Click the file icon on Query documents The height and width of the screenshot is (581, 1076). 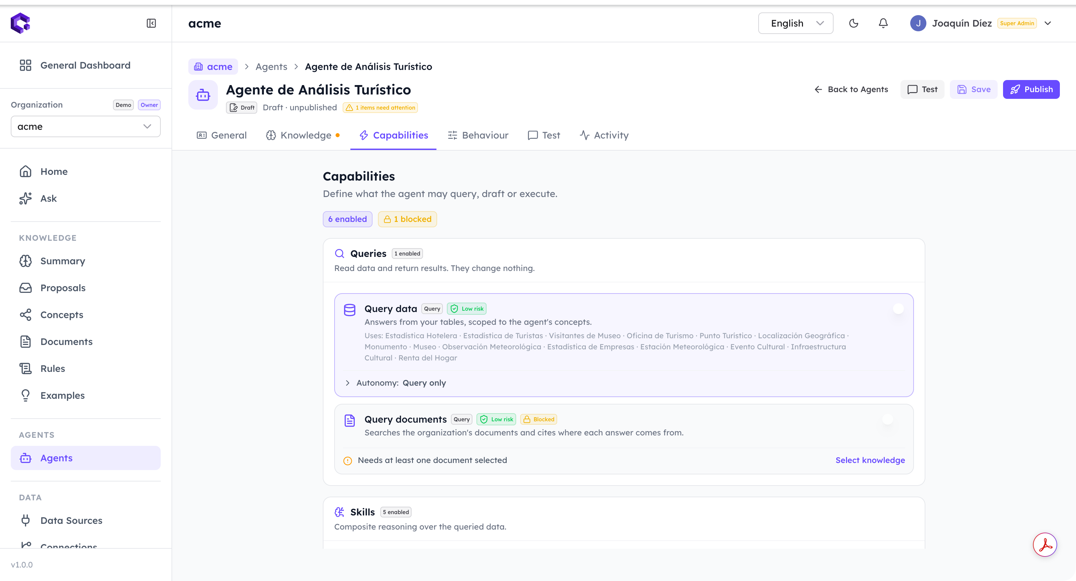coord(350,420)
